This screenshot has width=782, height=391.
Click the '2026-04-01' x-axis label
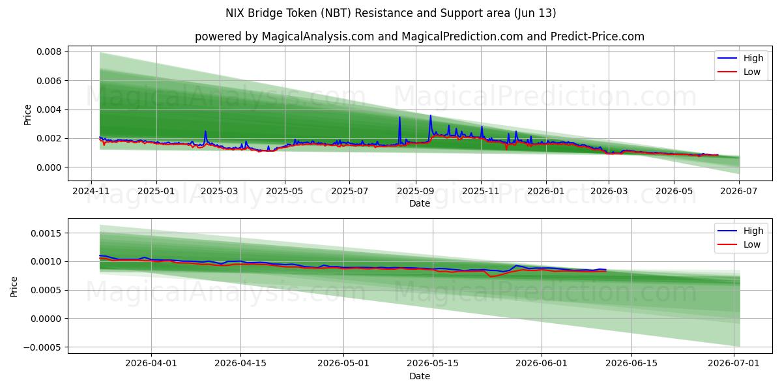(151, 364)
